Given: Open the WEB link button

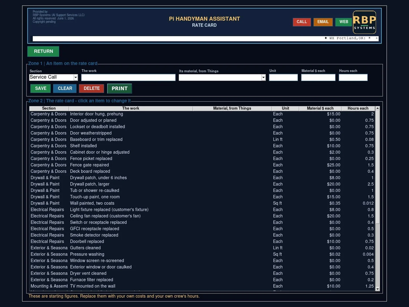Looking at the screenshot, I should (x=344, y=22).
